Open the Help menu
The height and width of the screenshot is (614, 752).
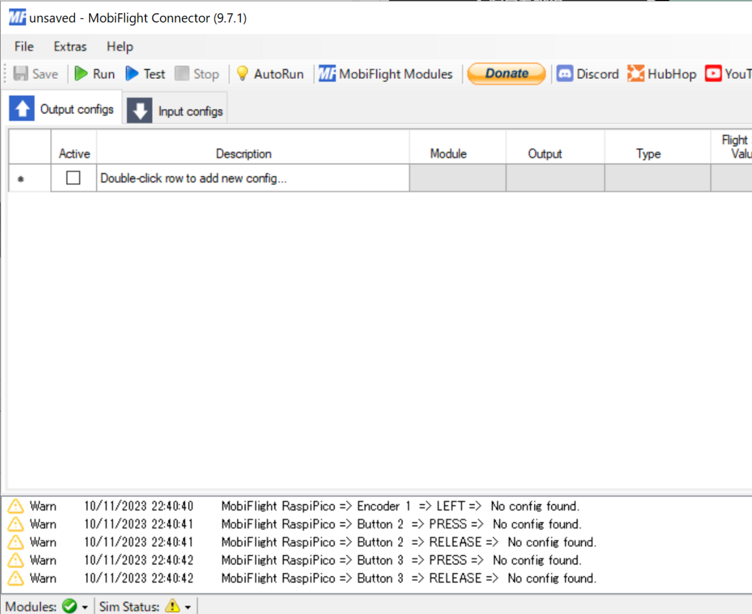[120, 46]
